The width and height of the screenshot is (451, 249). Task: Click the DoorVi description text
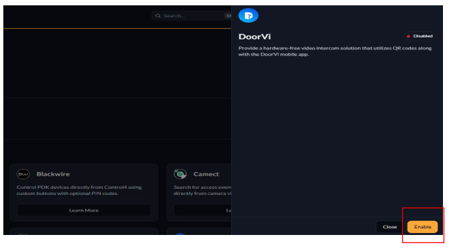(335, 51)
